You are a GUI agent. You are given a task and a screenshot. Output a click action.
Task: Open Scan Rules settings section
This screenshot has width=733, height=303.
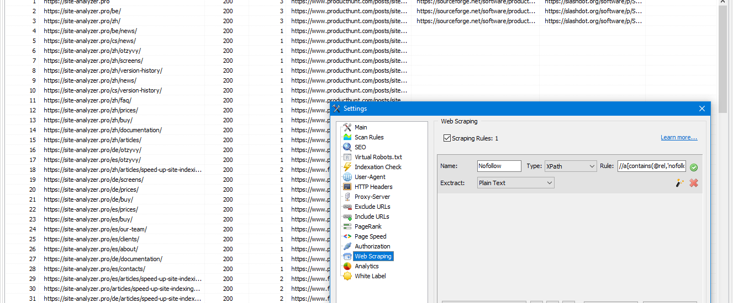click(369, 137)
